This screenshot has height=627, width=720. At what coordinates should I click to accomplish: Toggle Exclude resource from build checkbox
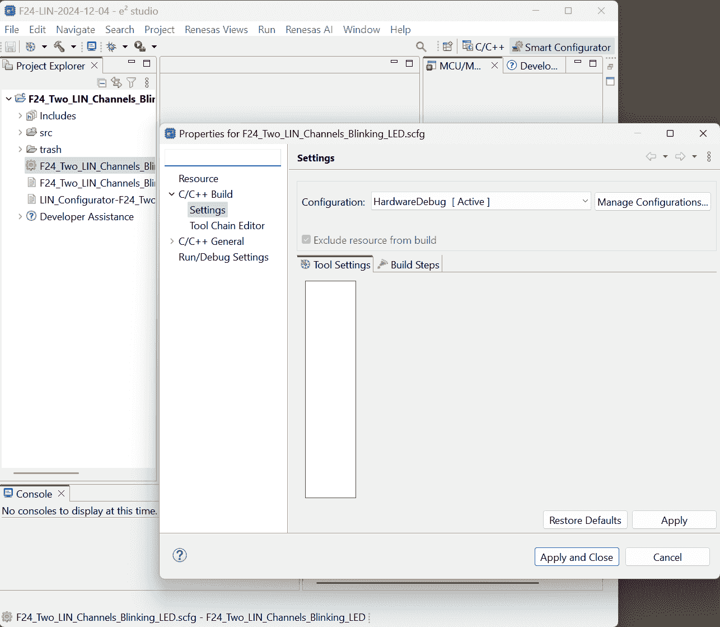click(x=306, y=240)
